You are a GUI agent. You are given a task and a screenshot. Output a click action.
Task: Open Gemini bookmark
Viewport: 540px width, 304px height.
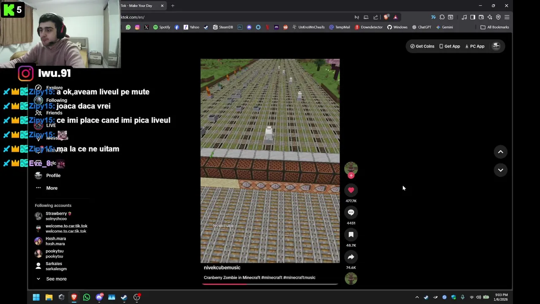point(444,27)
